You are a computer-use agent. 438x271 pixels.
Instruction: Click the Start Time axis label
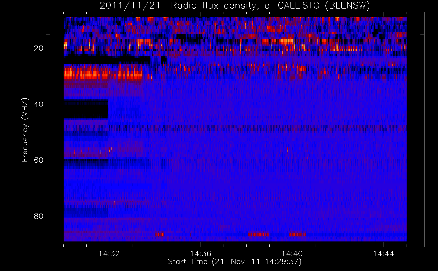click(x=235, y=262)
